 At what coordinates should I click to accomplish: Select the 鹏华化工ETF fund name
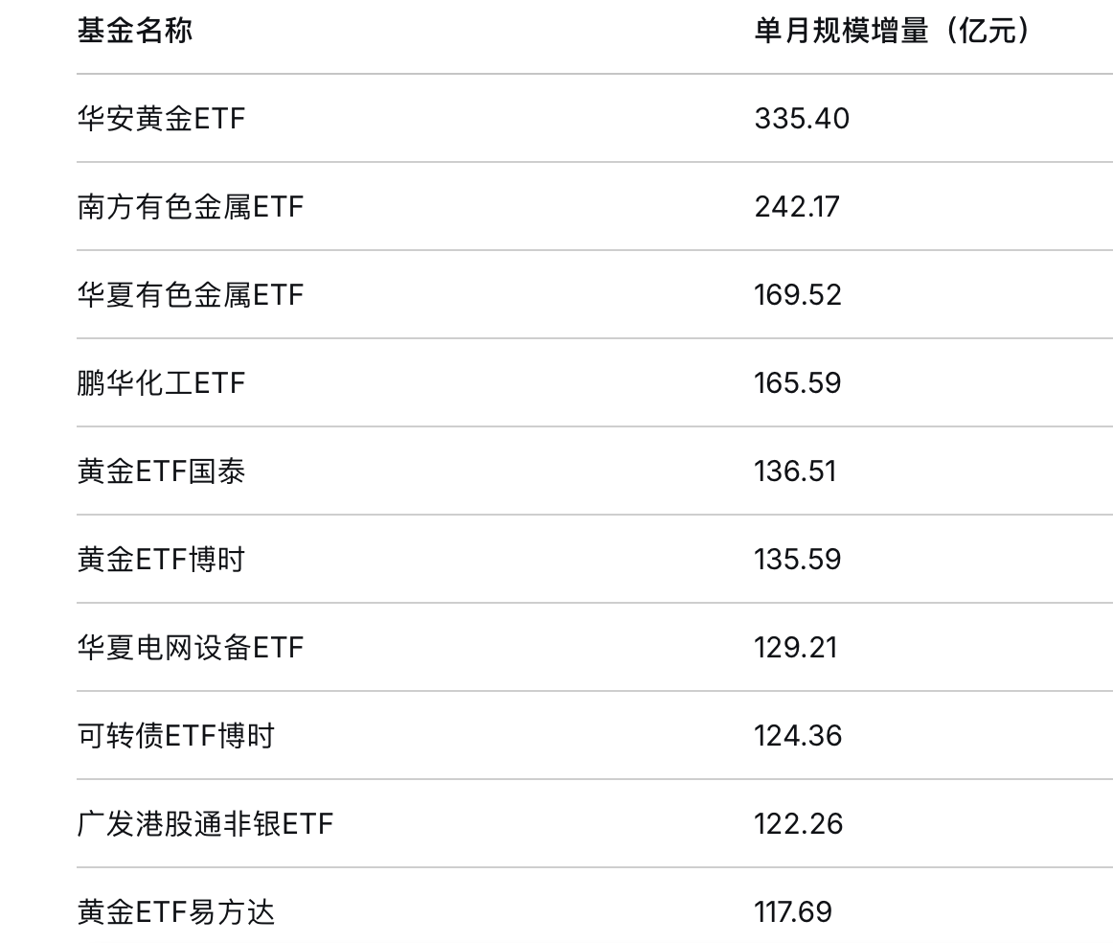pos(161,383)
